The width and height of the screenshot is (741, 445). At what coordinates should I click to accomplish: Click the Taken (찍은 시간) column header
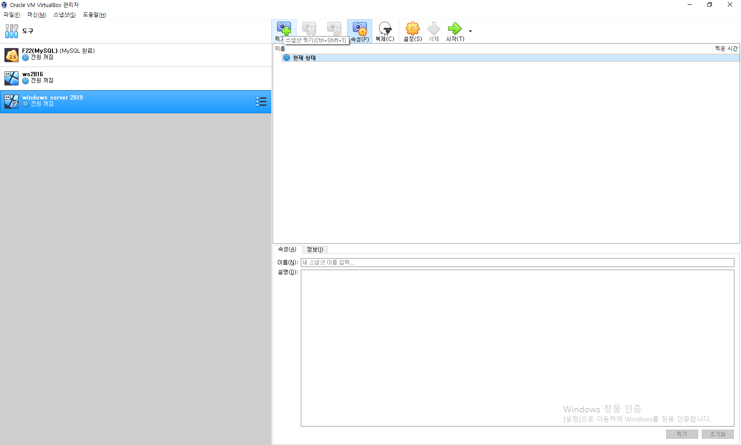pos(726,48)
